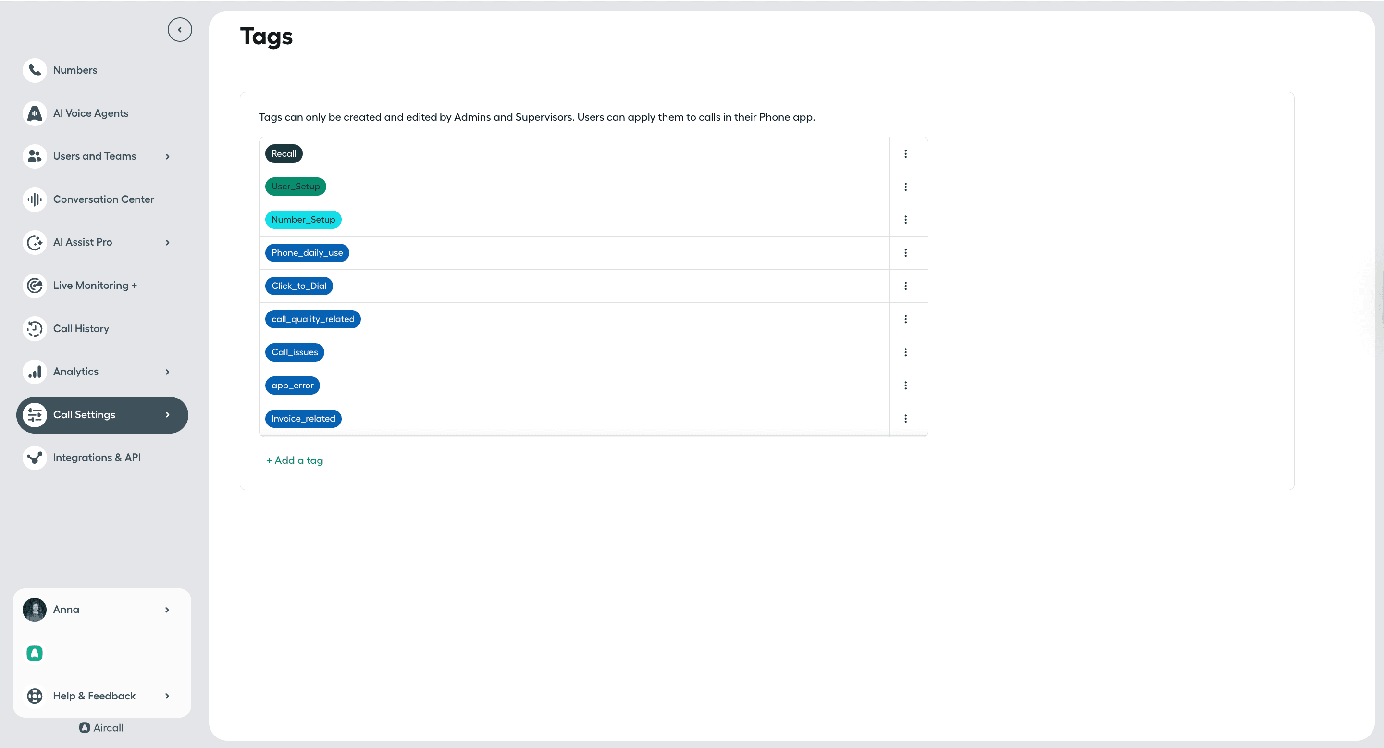Expand the Analytics menu chevron

point(167,372)
